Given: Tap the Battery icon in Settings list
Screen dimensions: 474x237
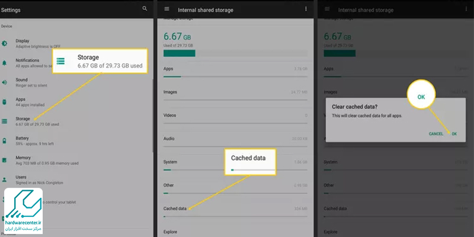Looking at the screenshot, I should [5, 140].
